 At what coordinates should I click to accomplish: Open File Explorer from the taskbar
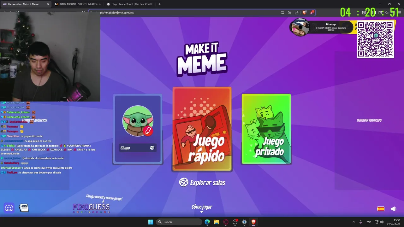pos(217,222)
